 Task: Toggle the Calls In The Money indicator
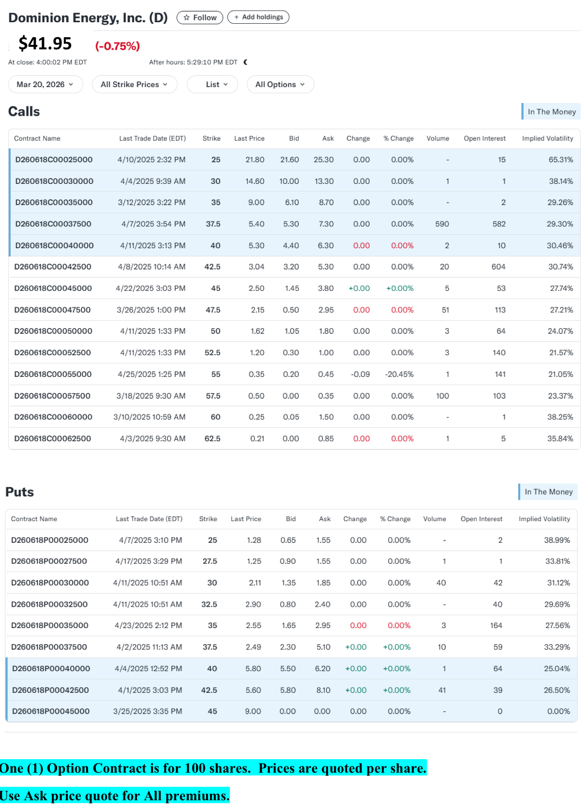click(551, 111)
